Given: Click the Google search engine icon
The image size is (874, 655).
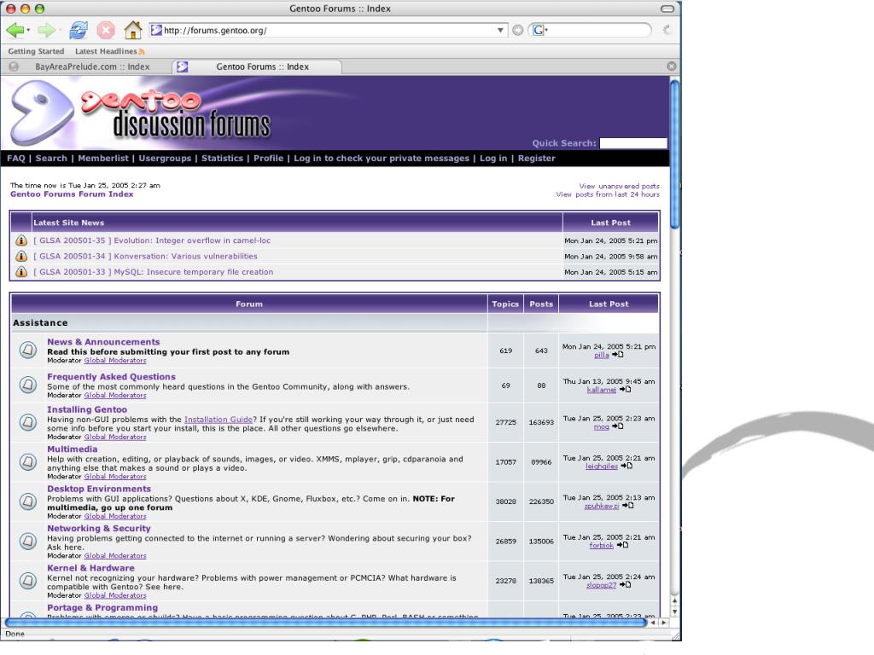Looking at the screenshot, I should coord(539,30).
